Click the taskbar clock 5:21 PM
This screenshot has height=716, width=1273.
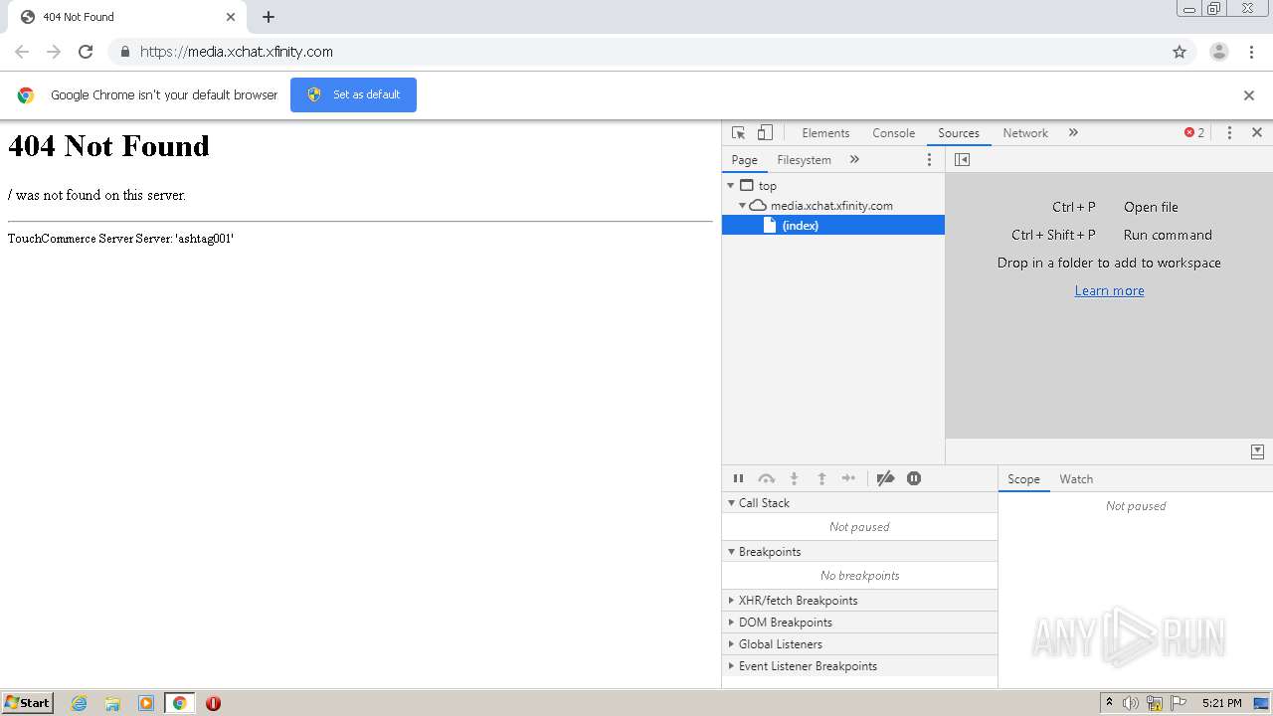coord(1221,703)
